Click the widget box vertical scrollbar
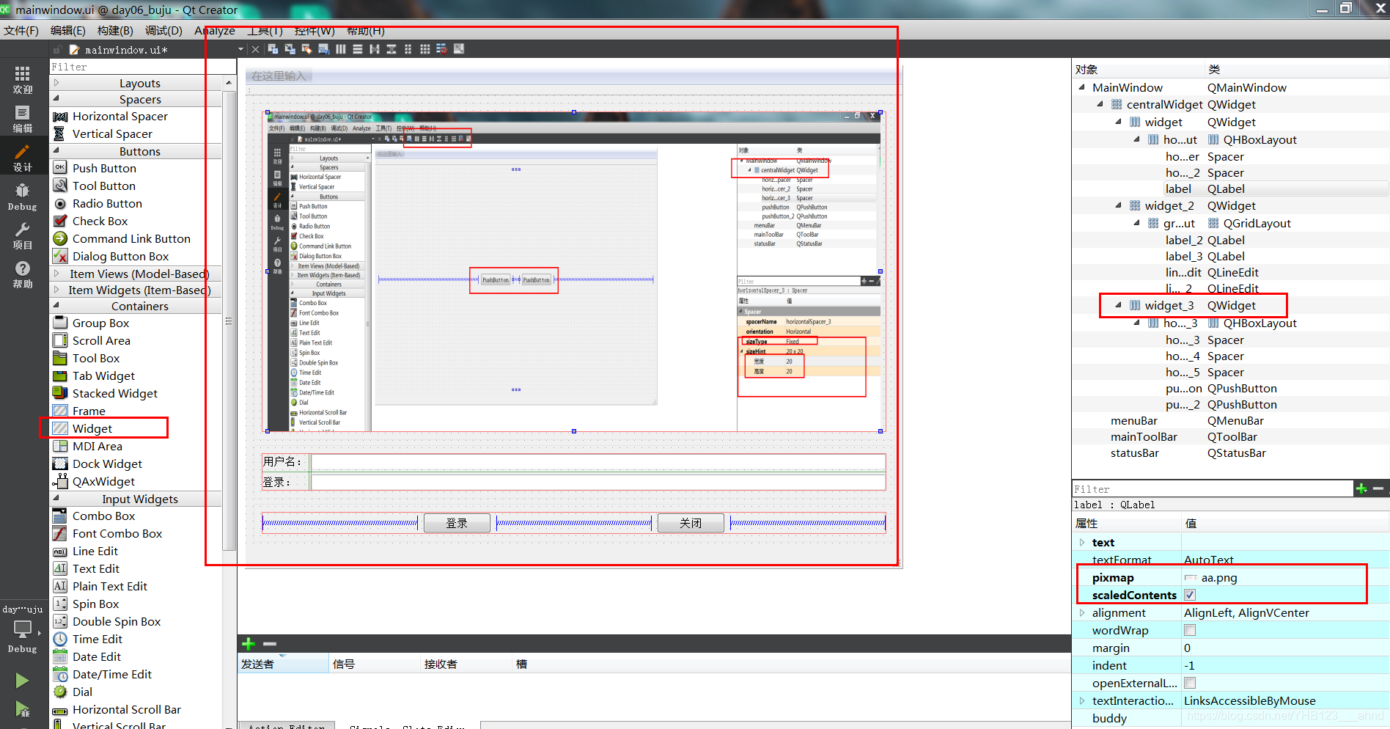This screenshot has width=1390, height=729. click(x=229, y=320)
